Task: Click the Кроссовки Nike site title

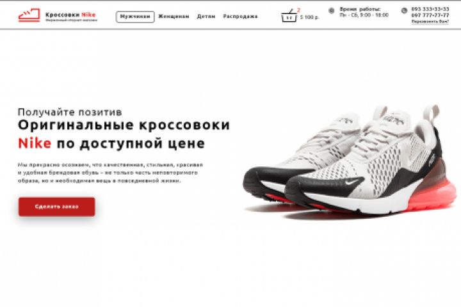Action: 70,15
